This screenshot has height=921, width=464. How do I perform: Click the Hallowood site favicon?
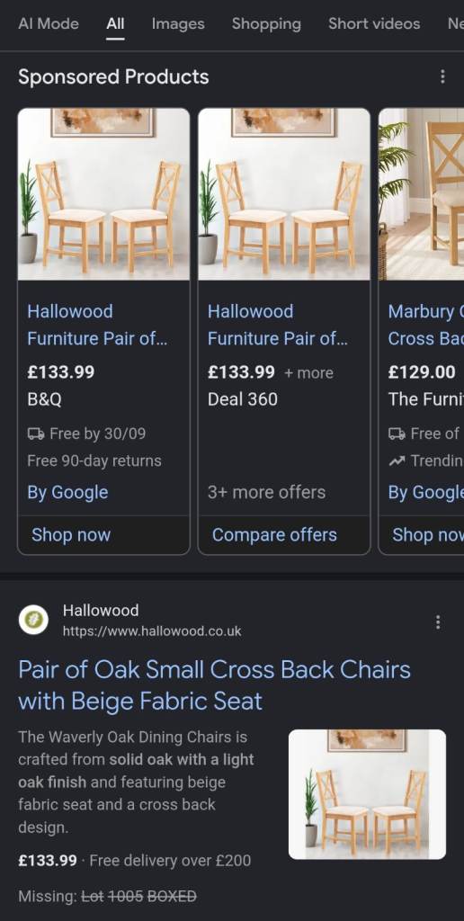[x=33, y=621]
